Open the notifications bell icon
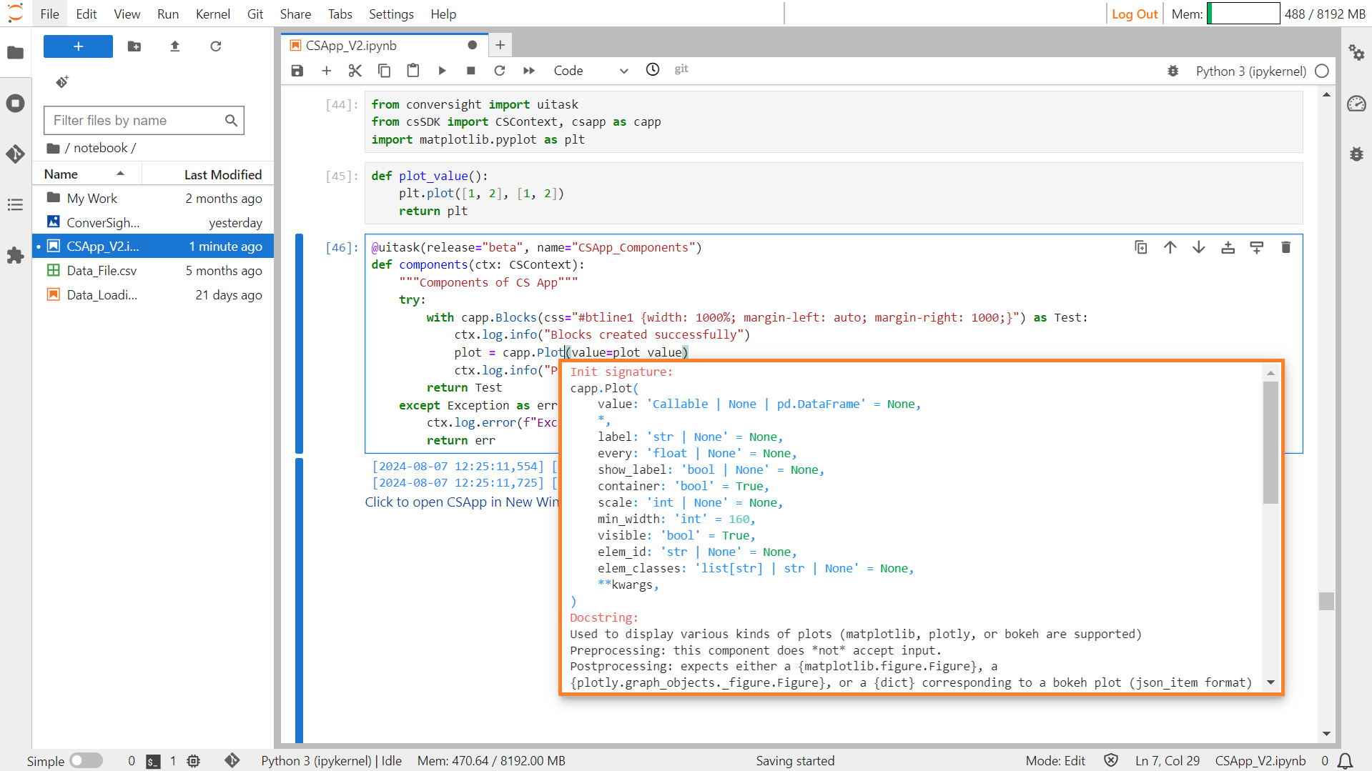Image resolution: width=1372 pixels, height=771 pixels. point(1345,760)
